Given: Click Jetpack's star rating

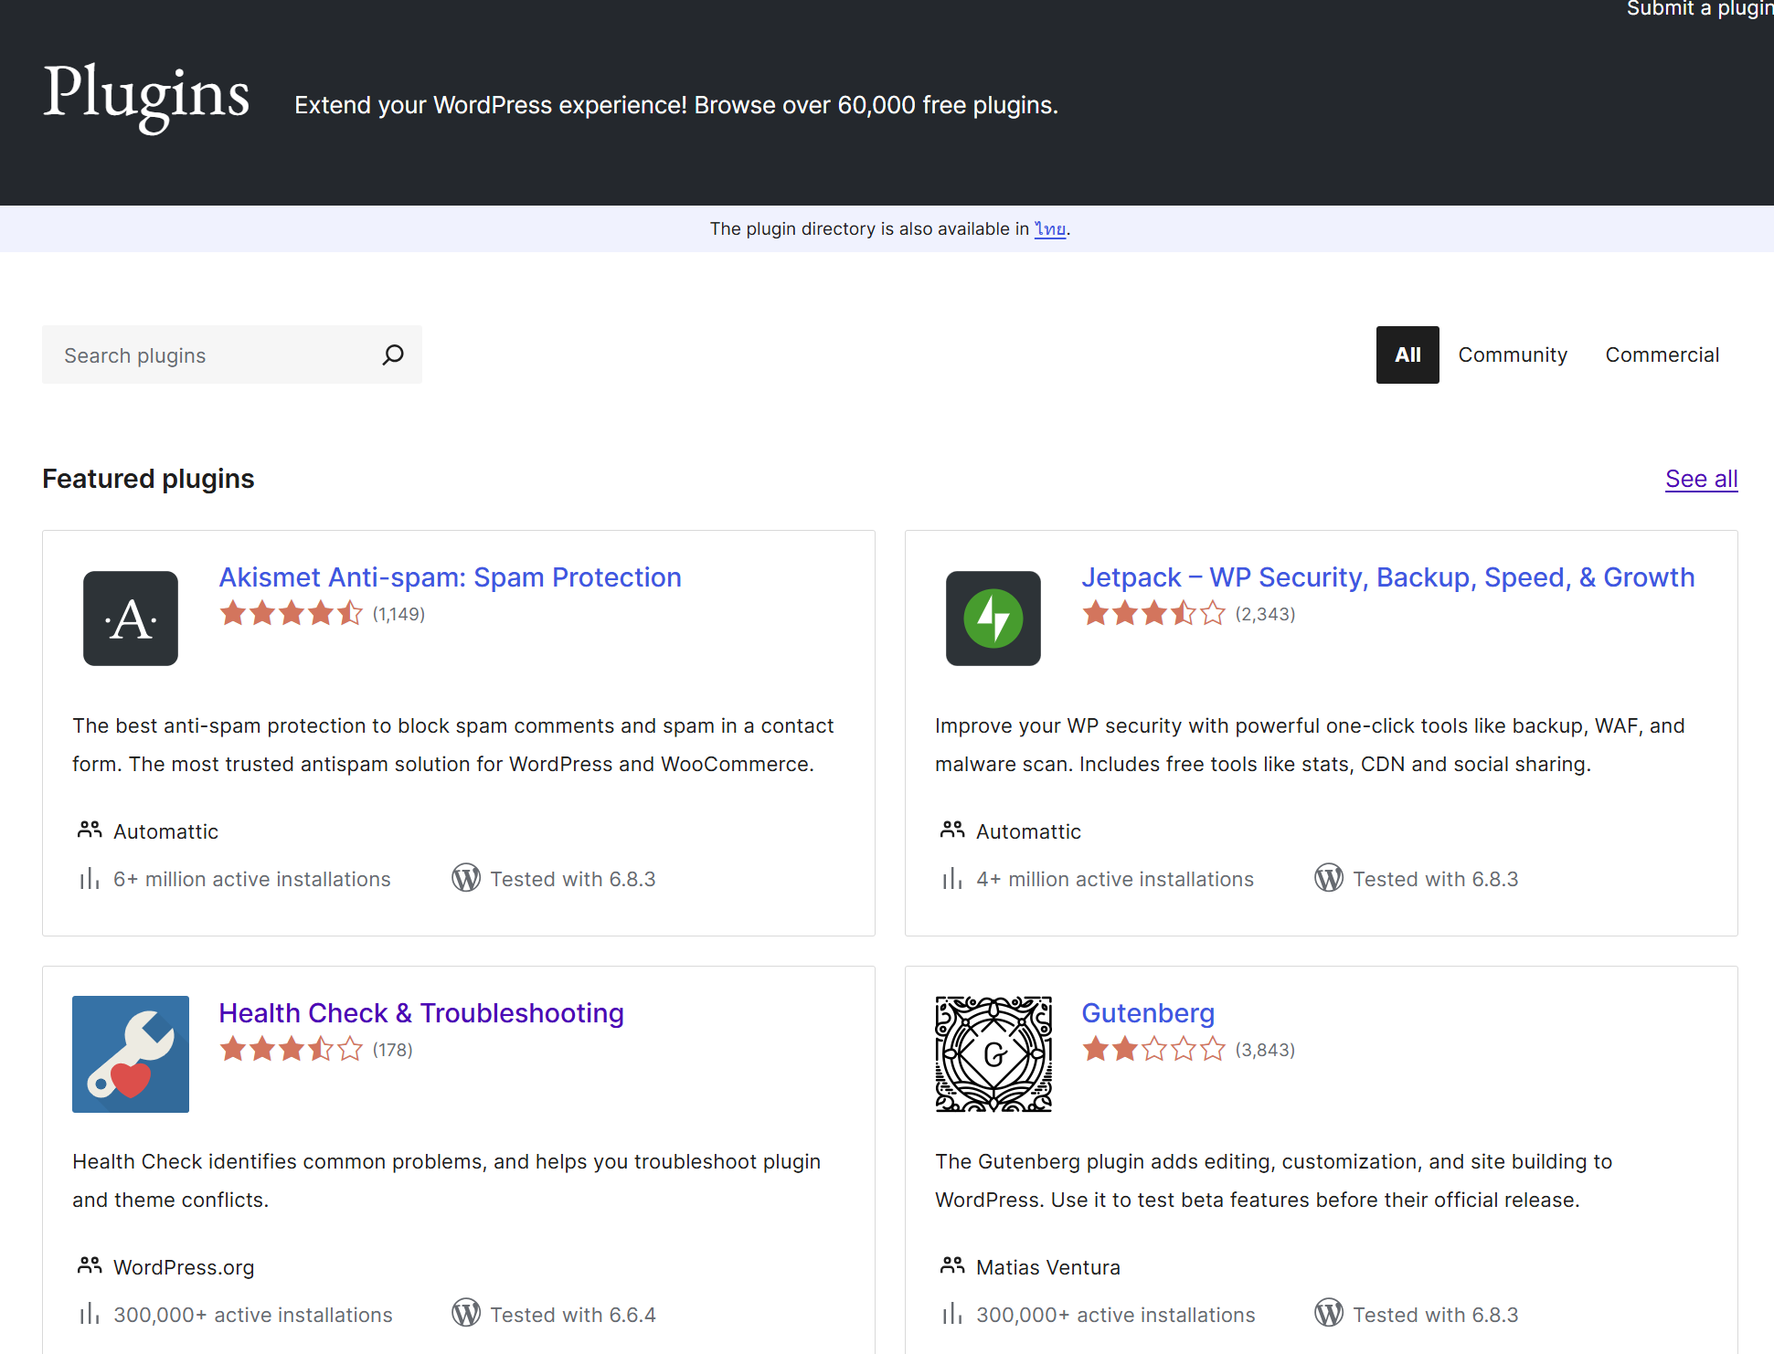Looking at the screenshot, I should [x=1153, y=614].
